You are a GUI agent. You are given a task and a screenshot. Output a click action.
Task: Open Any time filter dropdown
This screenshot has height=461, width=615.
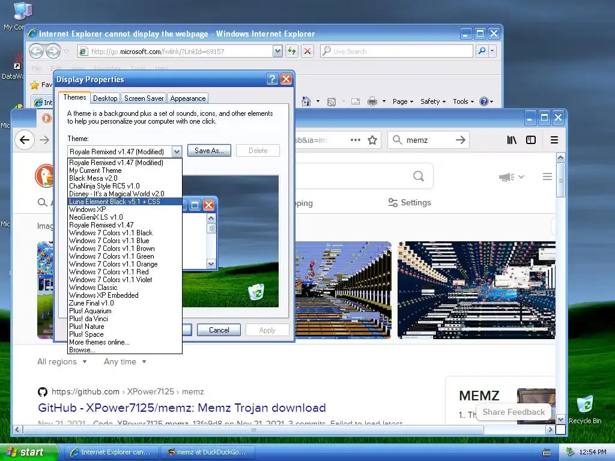pos(125,361)
